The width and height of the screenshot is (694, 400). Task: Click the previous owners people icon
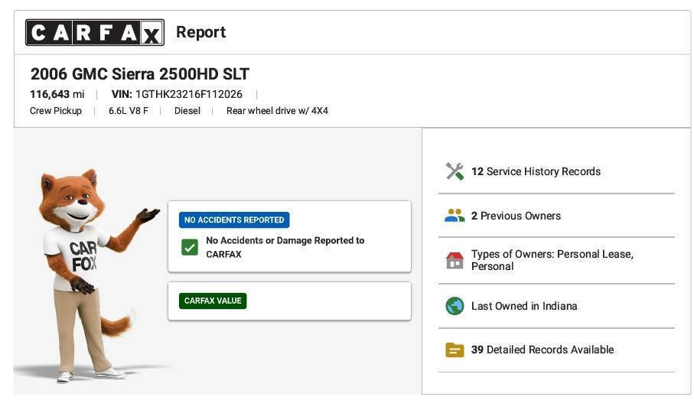click(455, 216)
